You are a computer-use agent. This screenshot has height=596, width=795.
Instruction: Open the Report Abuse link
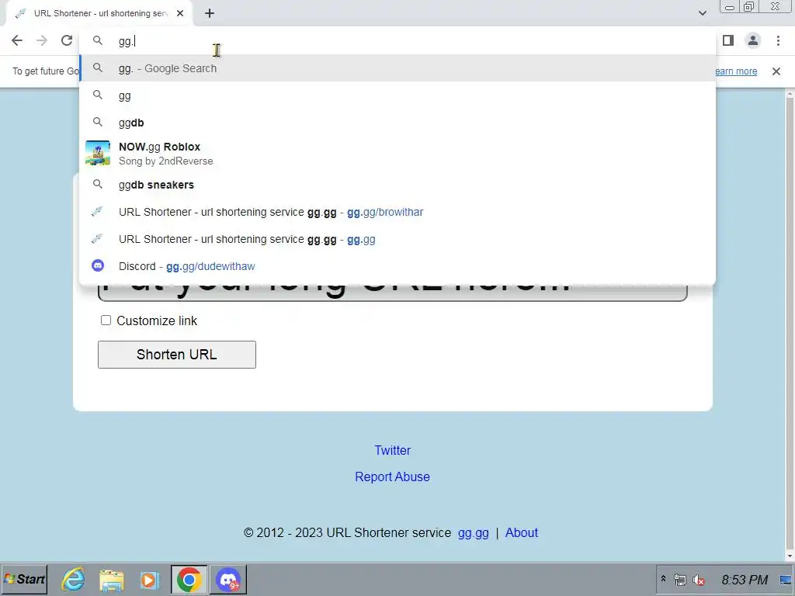[392, 477]
